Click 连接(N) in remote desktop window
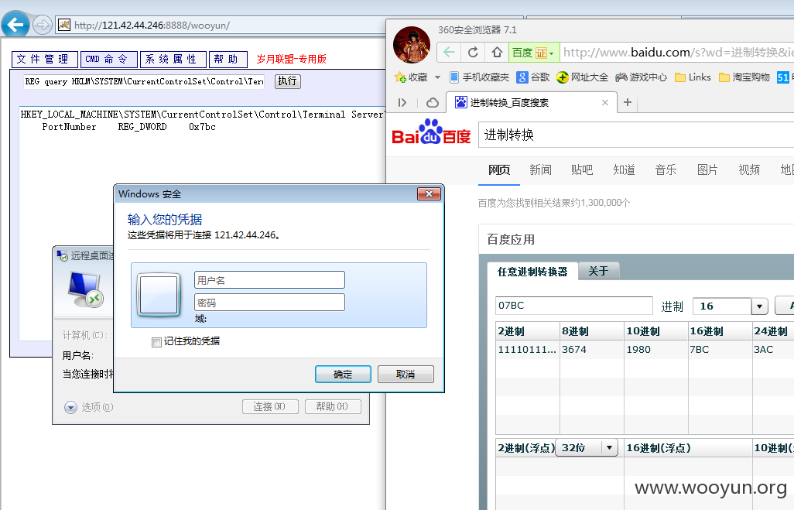Viewport: 794px width, 510px height. point(270,406)
